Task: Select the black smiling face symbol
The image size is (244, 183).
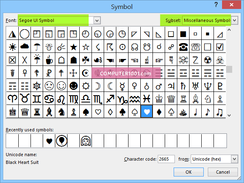Action: [x=73, y=86]
